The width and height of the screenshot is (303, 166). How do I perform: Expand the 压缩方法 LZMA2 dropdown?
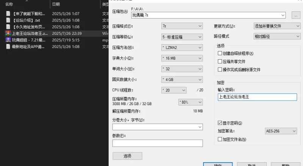pos(182,48)
